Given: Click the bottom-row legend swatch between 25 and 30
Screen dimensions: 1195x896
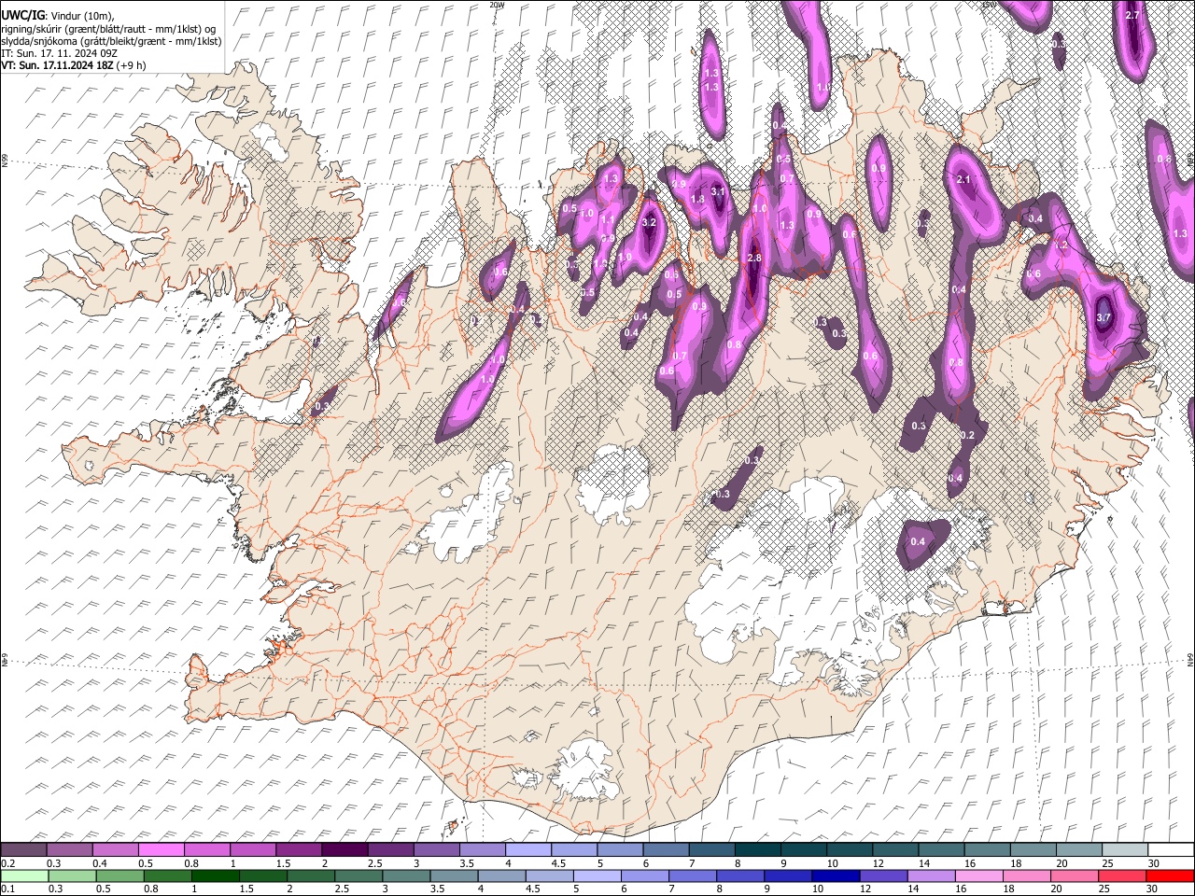Looking at the screenshot, I should 1123,875.
